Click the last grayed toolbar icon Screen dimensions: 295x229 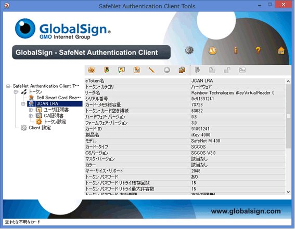(242, 70)
